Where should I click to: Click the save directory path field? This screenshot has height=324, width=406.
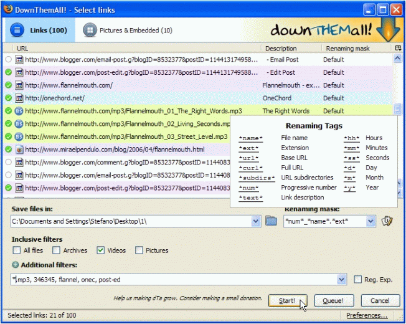click(x=131, y=221)
